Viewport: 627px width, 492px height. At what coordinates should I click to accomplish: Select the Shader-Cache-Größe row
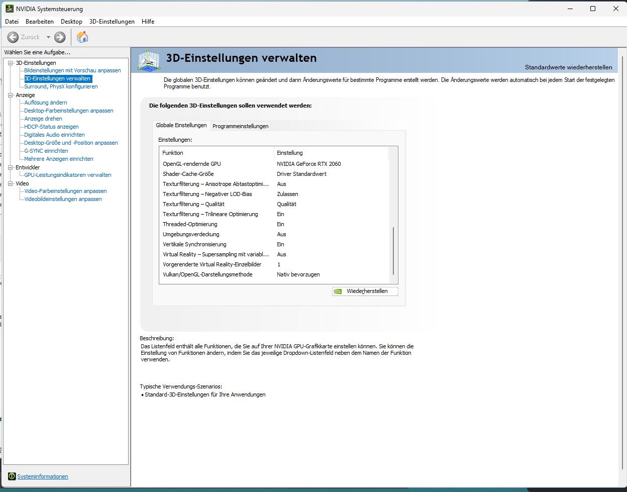[274, 174]
